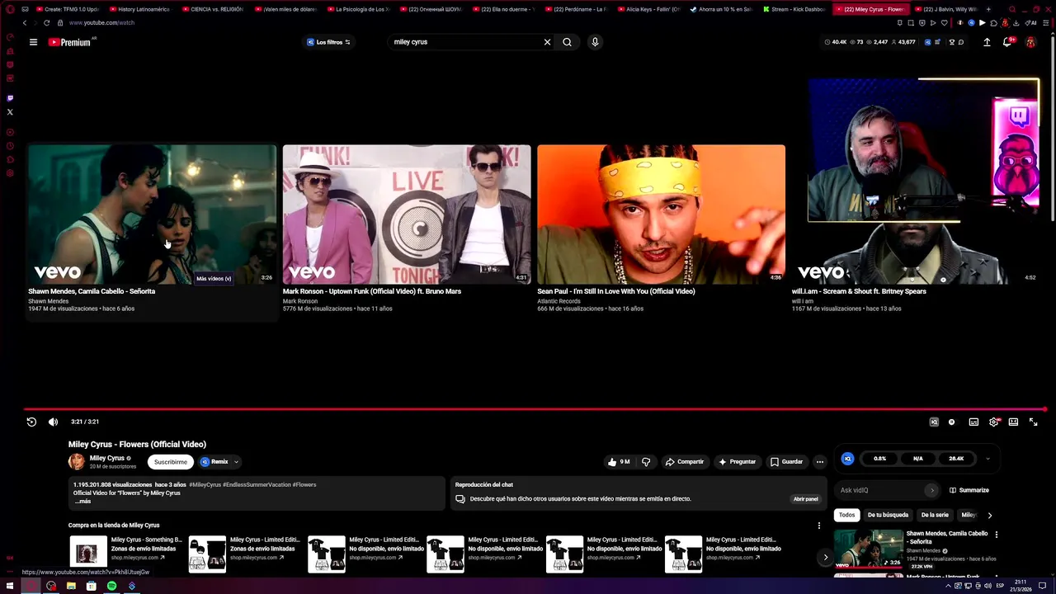Screen dimensions: 1056x594
Task: Dislike the Flowers video
Action: coord(646,462)
